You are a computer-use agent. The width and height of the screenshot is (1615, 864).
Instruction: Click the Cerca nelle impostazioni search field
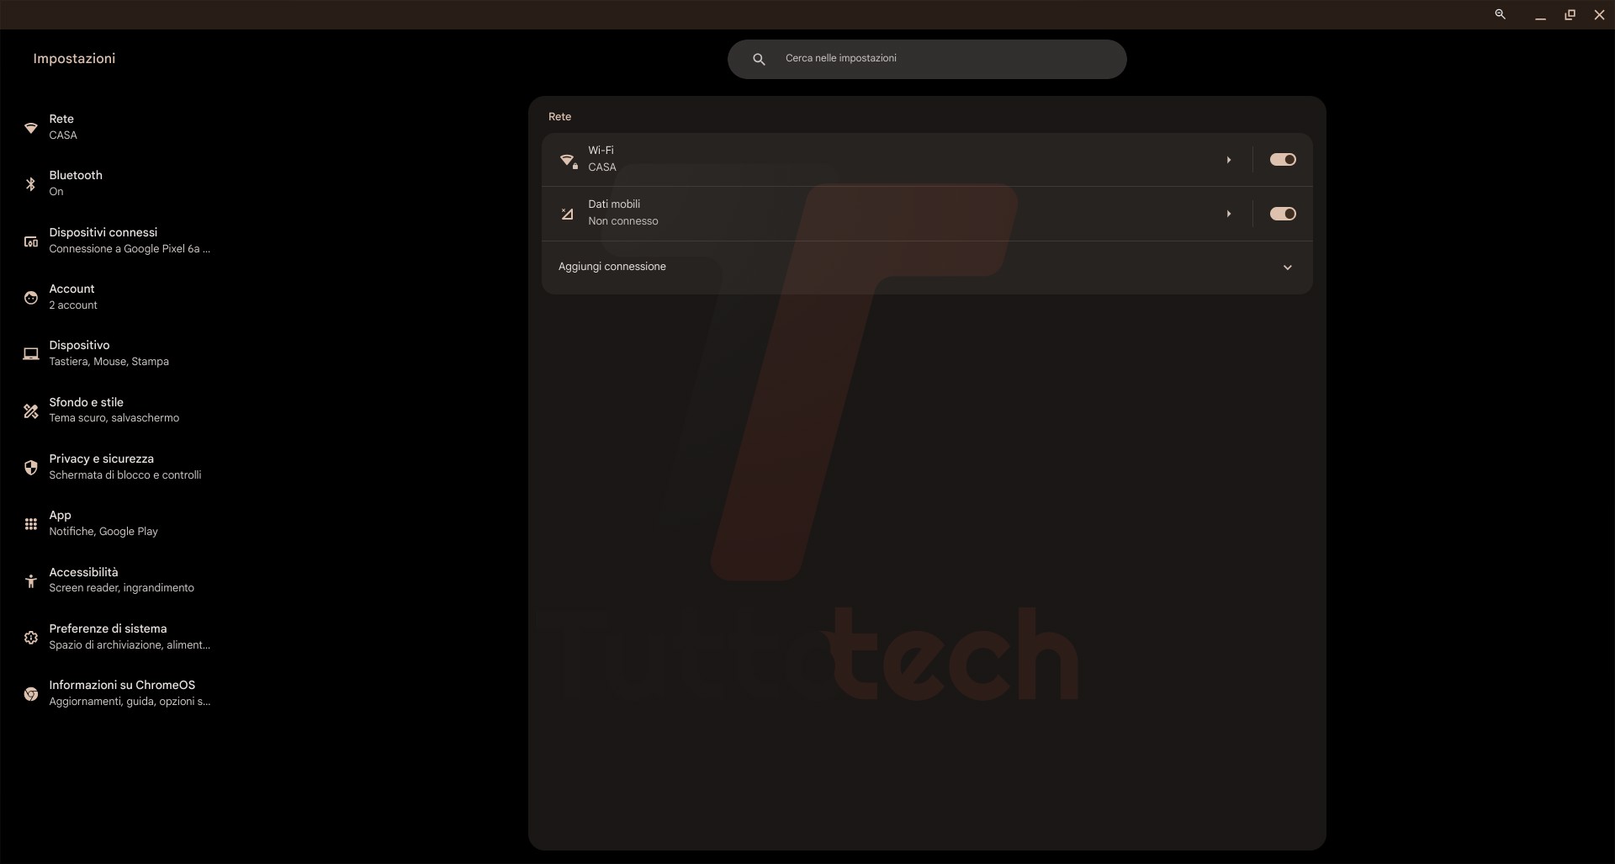tap(925, 58)
